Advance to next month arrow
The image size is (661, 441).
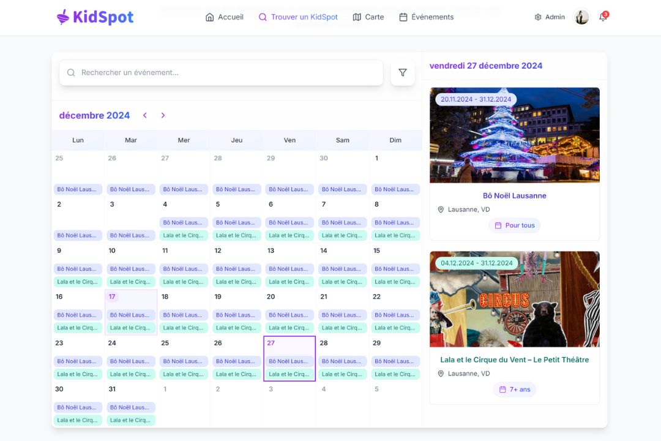[163, 115]
